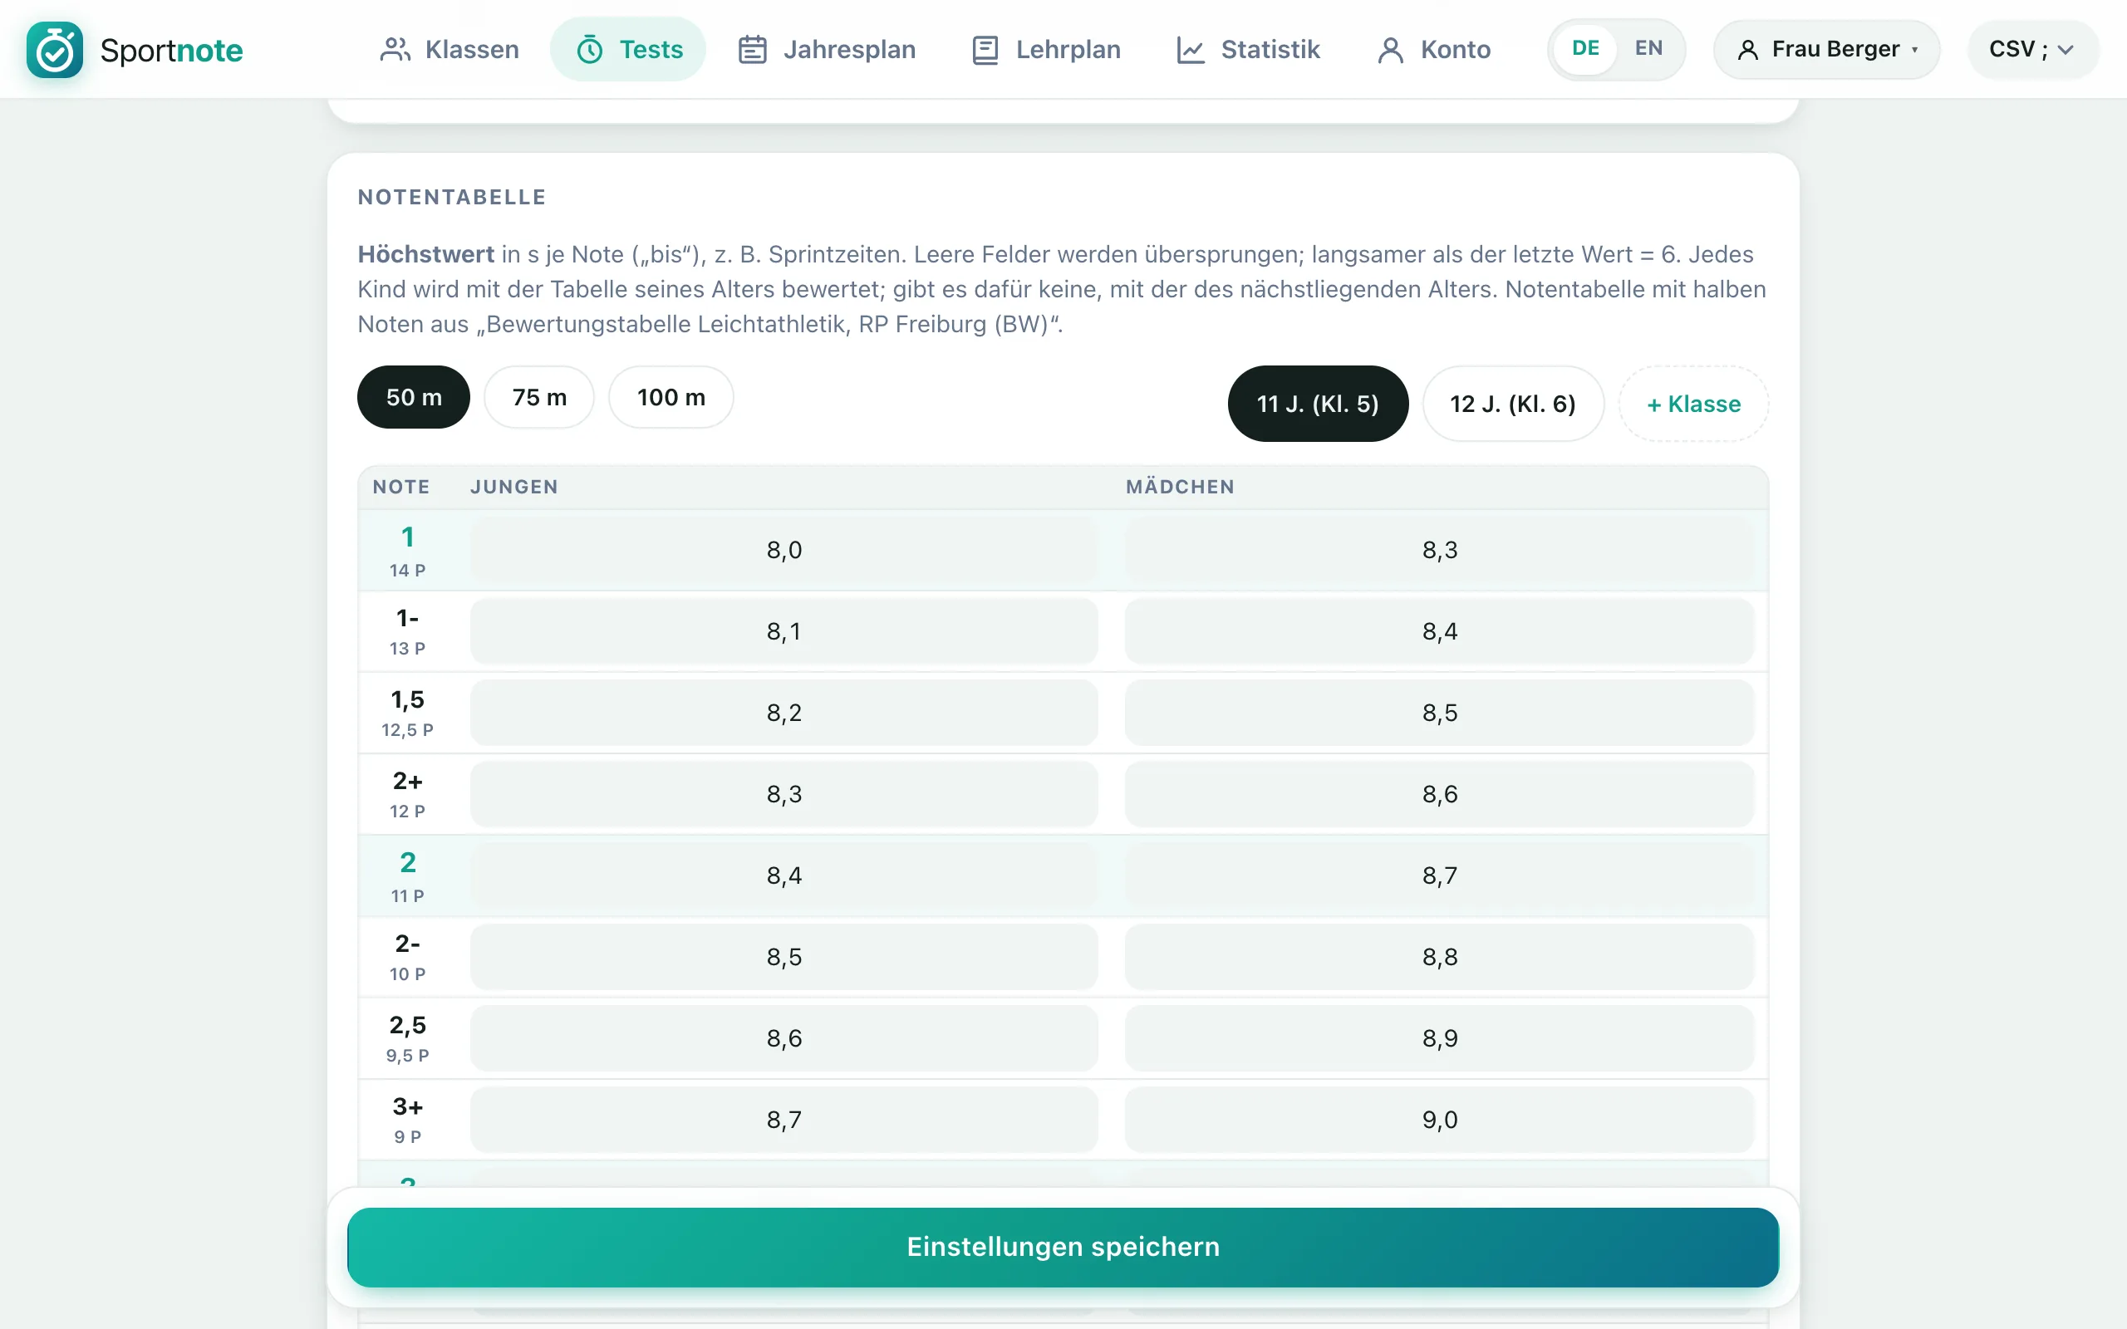Edit Mädchen value 8,8 for Note 2-
Viewport: 2127px width, 1329px height.
click(1440, 957)
